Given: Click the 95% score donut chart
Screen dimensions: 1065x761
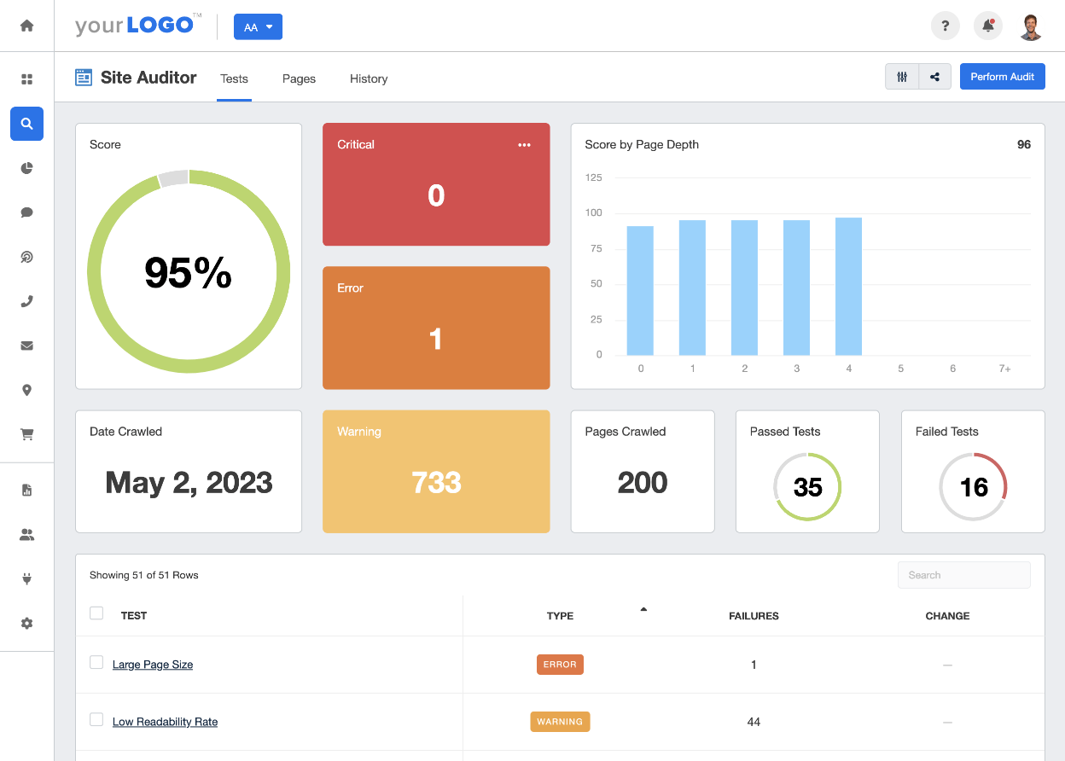Looking at the screenshot, I should [189, 272].
